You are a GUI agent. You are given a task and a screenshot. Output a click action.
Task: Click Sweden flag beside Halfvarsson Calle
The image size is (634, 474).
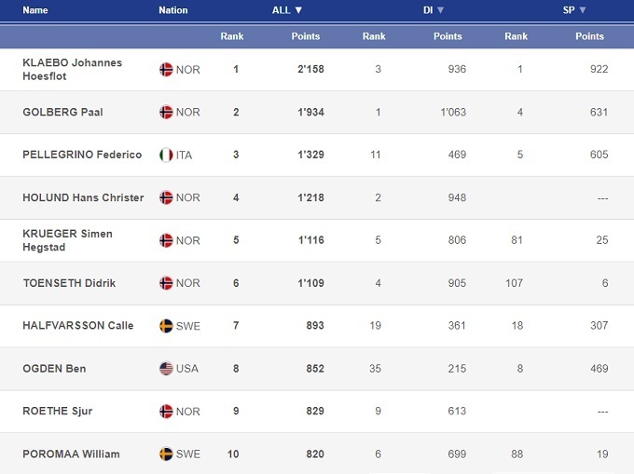(x=166, y=326)
